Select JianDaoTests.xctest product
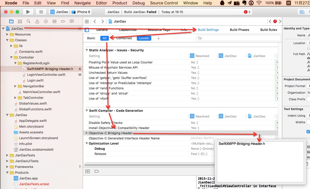Screen dimensions: 310x189 coord(34,184)
